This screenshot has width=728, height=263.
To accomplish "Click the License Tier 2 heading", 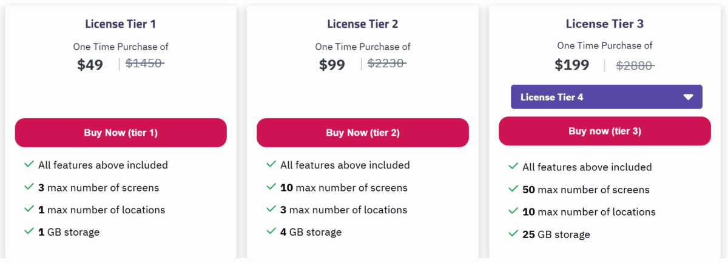I will point(362,24).
